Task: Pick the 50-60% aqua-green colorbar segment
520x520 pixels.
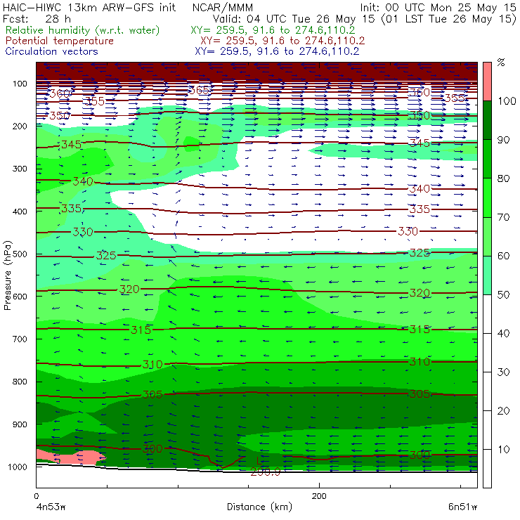Action: (487, 275)
